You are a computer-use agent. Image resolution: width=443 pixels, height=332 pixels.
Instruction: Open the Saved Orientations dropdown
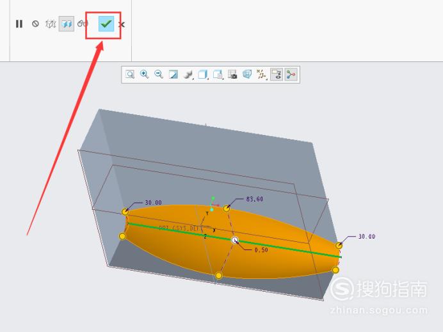click(x=218, y=75)
